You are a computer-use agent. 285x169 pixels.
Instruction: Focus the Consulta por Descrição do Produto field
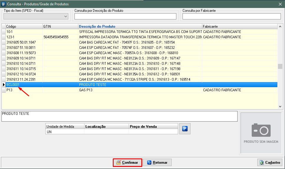(125, 16)
